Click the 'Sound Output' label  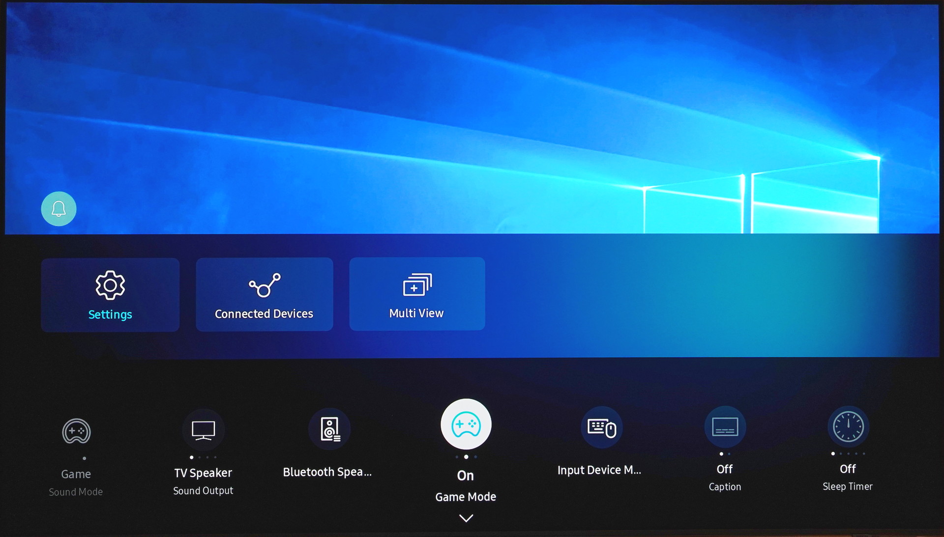[x=203, y=490]
